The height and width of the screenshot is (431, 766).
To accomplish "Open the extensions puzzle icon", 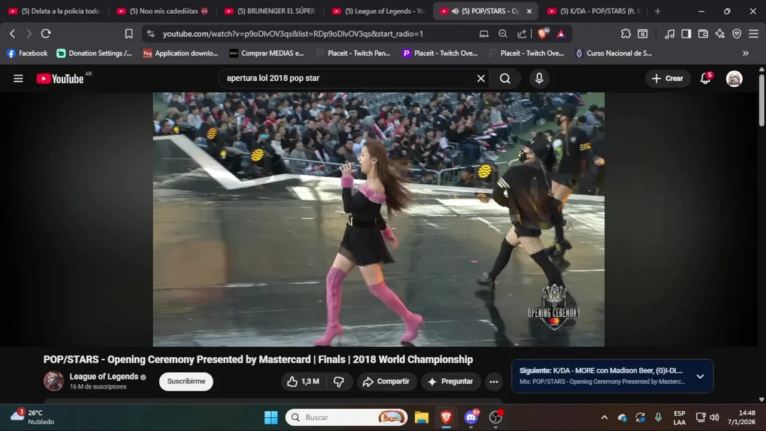I will pos(626,34).
